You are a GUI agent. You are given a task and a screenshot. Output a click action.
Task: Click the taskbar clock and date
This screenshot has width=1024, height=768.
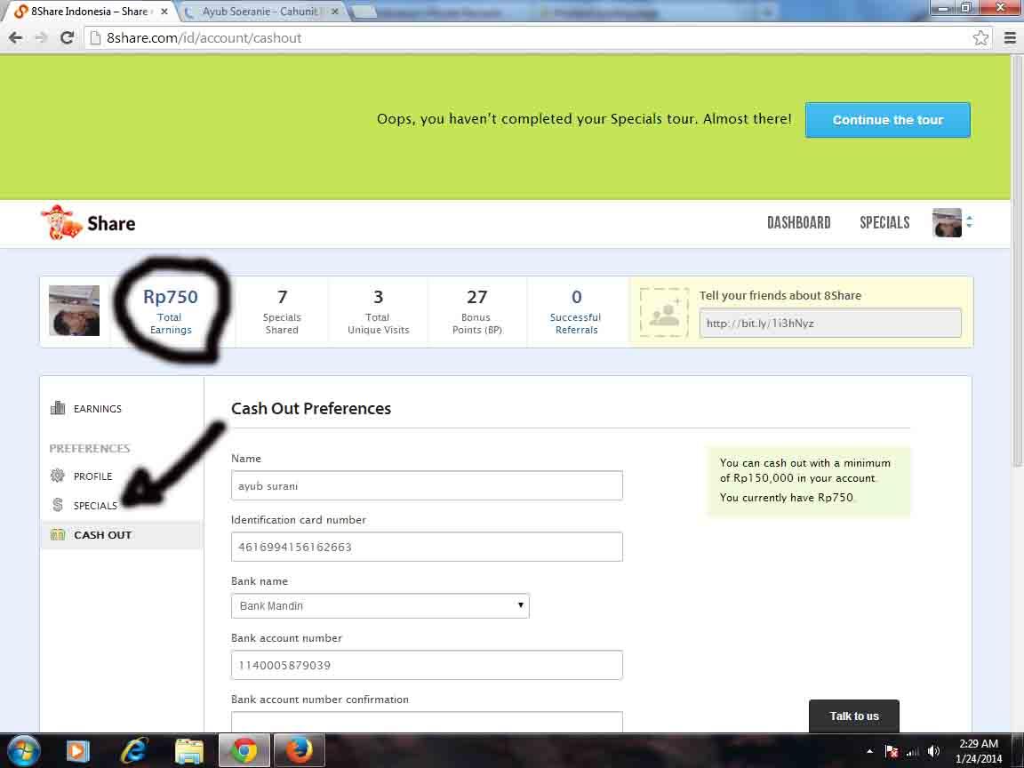click(979, 751)
